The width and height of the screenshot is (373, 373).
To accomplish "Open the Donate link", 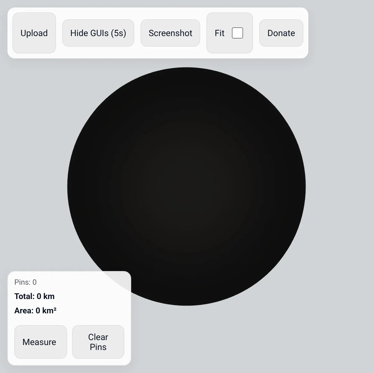I will pyautogui.click(x=281, y=33).
